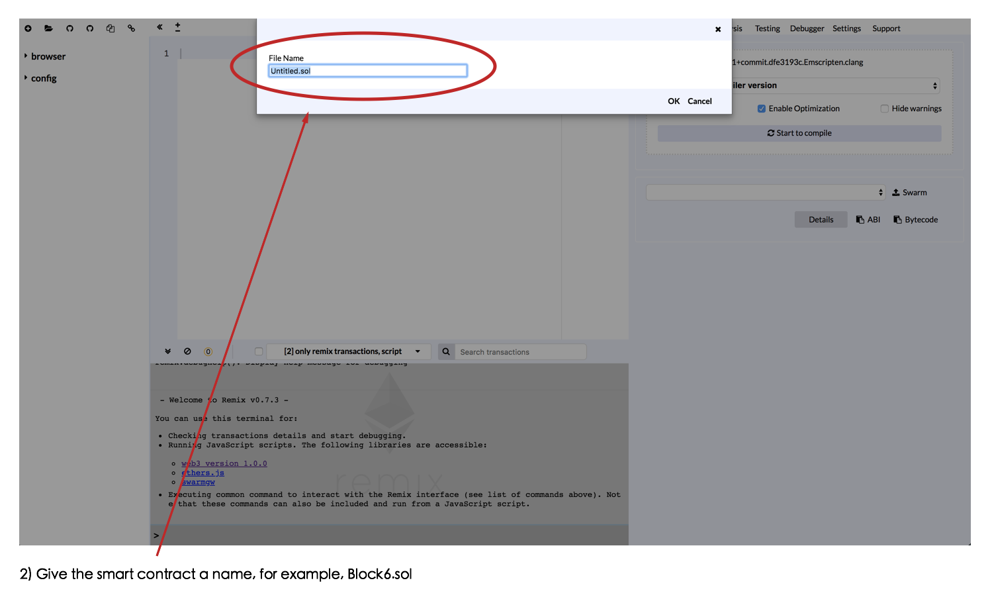Click the GitHub icon beside the copy-files icon
Image resolution: width=990 pixels, height=601 pixels.
pyautogui.click(x=90, y=28)
